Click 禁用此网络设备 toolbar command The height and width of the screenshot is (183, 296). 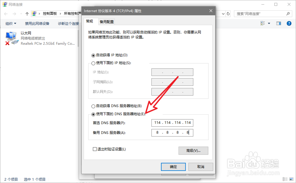tap(37, 23)
